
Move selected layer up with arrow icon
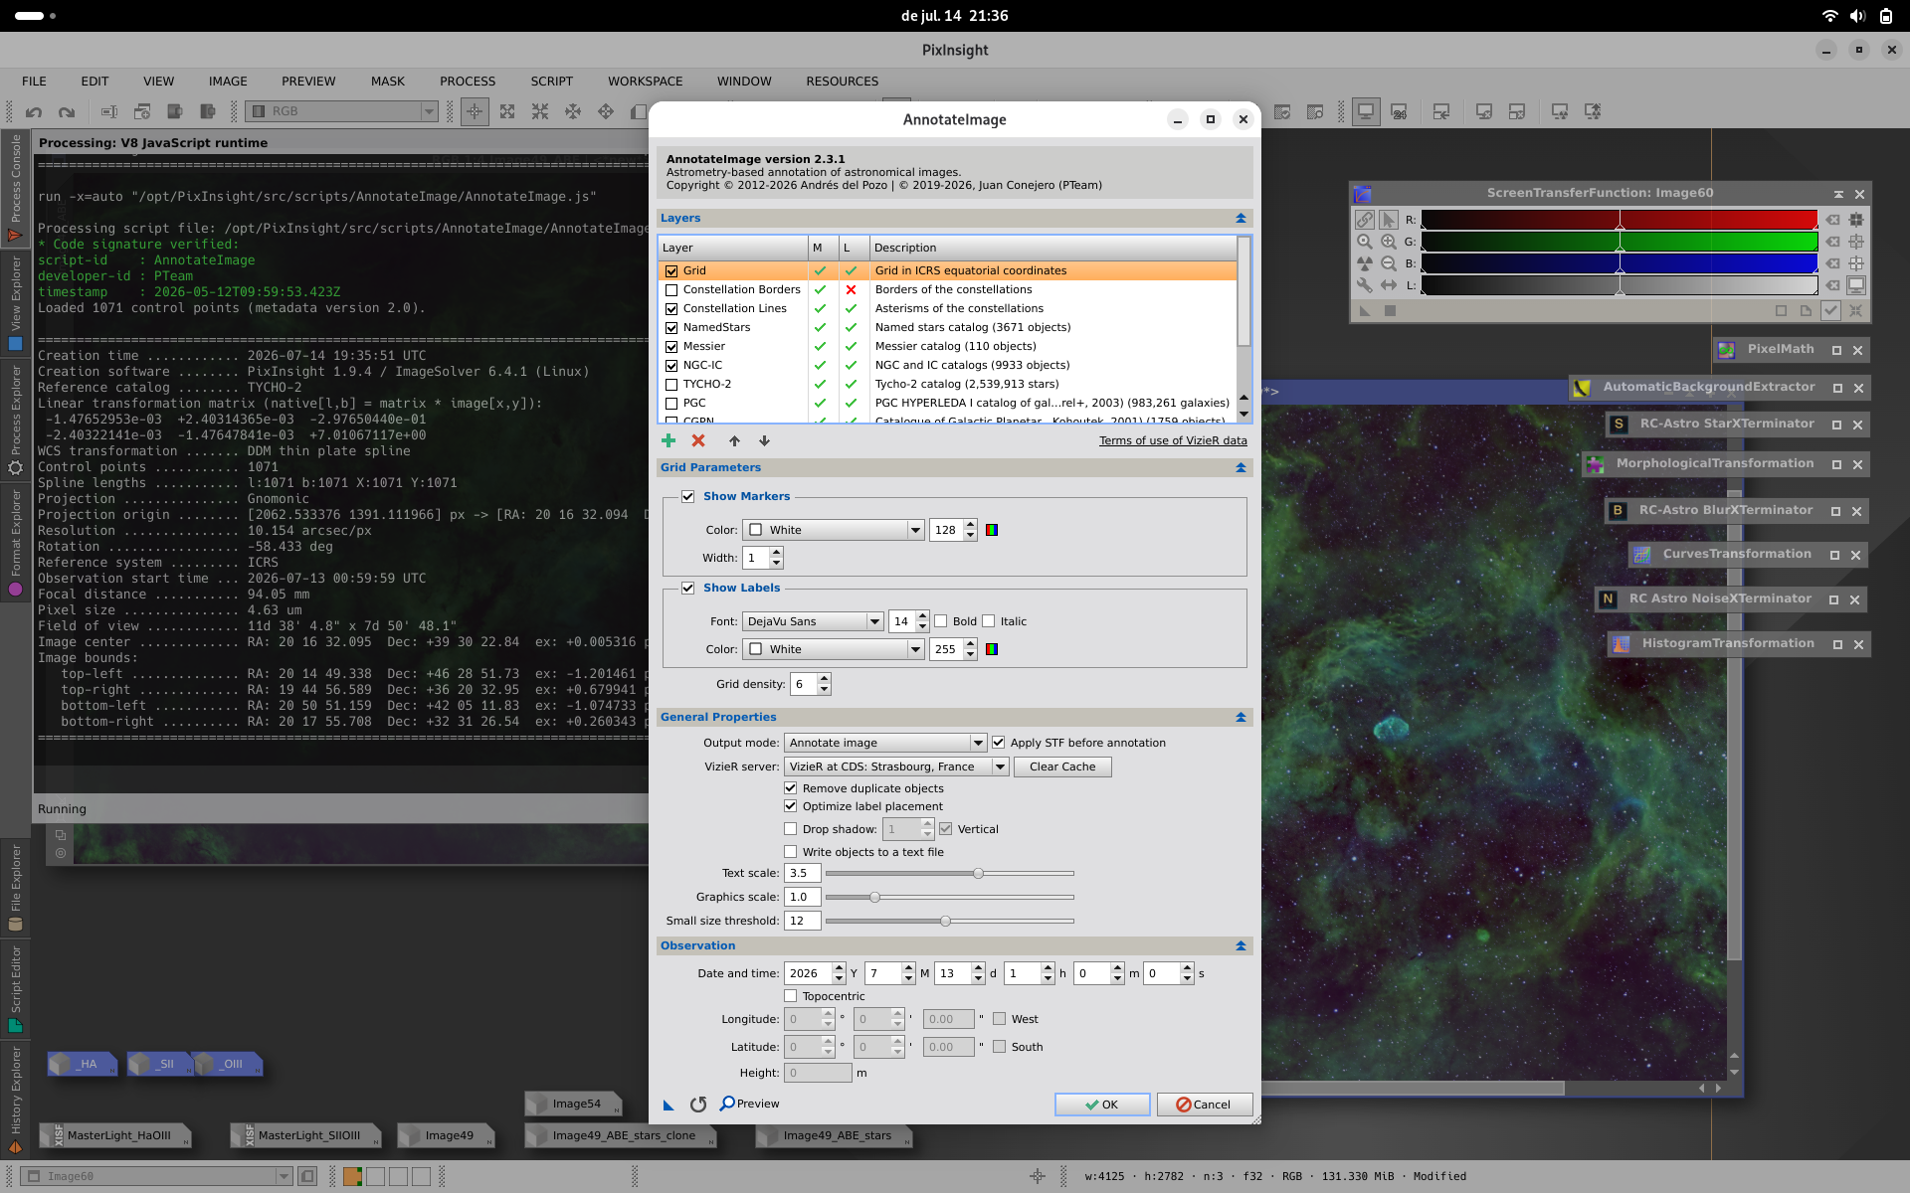[734, 440]
